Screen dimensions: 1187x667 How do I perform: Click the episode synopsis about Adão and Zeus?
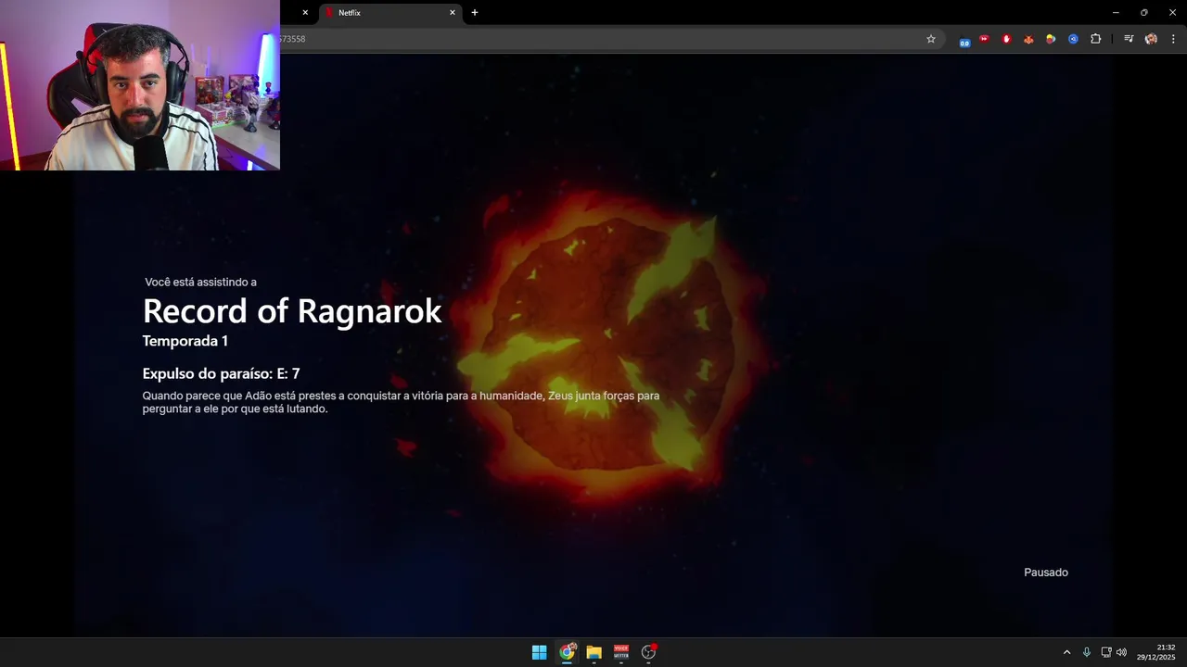[x=401, y=402]
